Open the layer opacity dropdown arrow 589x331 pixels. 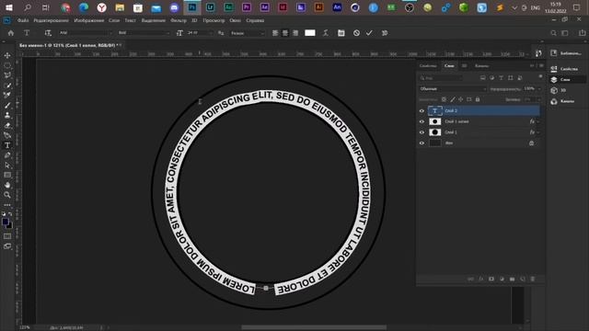[x=540, y=89]
